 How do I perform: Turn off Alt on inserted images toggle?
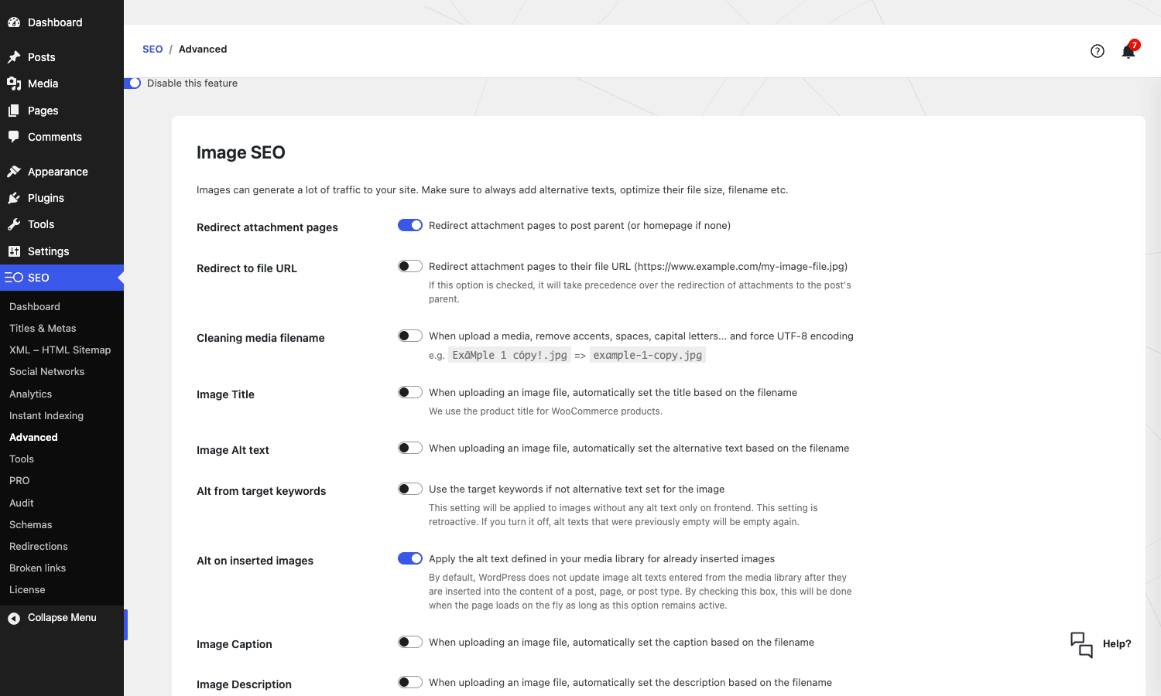coord(410,558)
